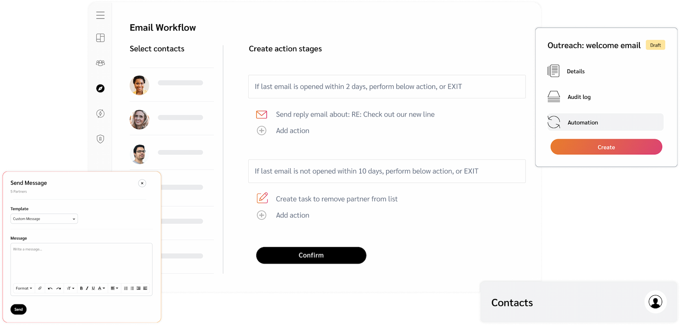Open the contacts/people section in sidebar
The image size is (680, 325).
tap(100, 63)
